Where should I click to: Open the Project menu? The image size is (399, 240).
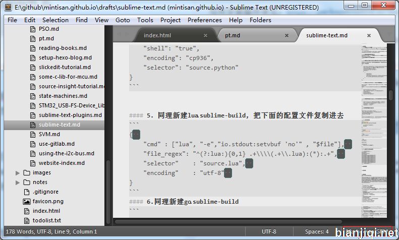click(170, 20)
